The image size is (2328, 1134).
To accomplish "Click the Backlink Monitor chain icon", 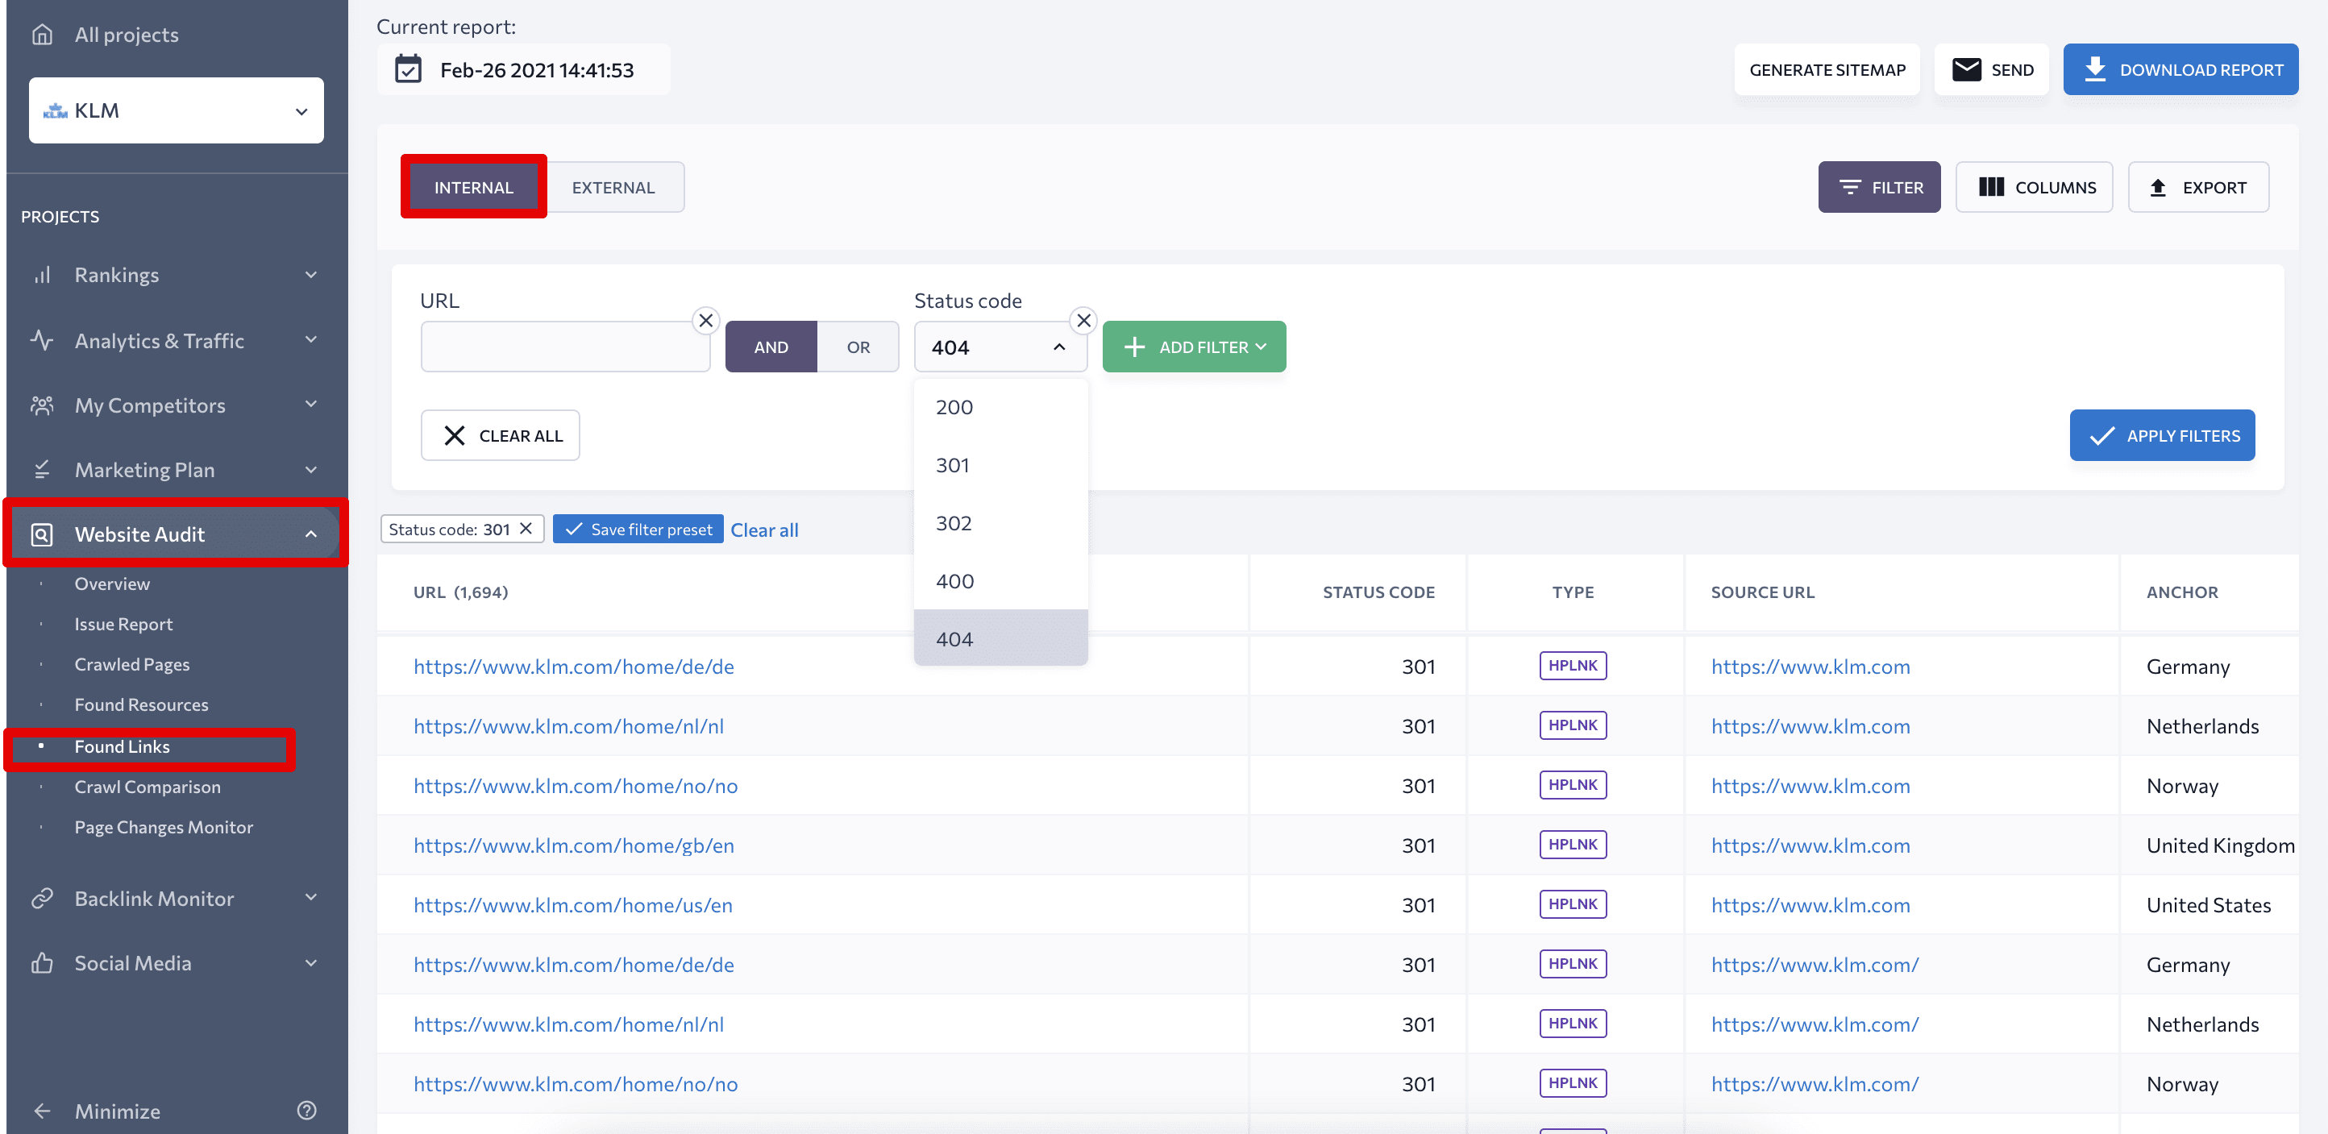I will point(42,898).
